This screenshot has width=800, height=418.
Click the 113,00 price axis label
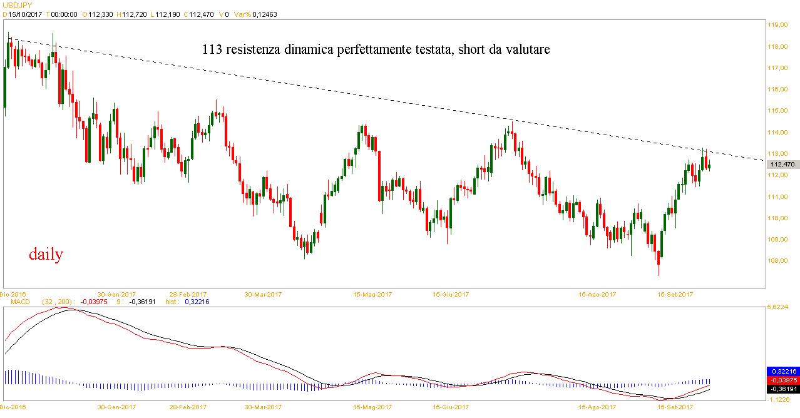point(777,154)
